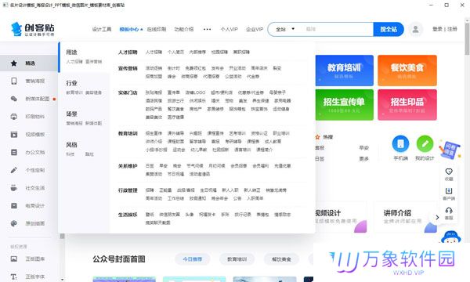Open 在线印刷 in the top navigation
Viewport: 470px width, 282px height.
157,29
